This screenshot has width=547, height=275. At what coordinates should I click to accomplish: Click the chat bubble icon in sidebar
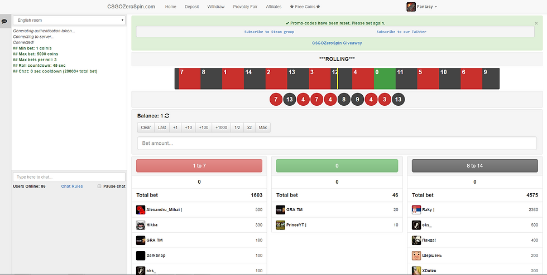coord(4,21)
